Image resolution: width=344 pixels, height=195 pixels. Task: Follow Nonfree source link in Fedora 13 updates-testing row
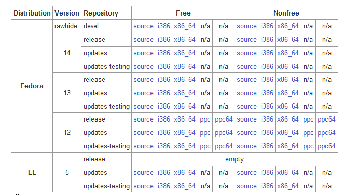[x=246, y=106]
